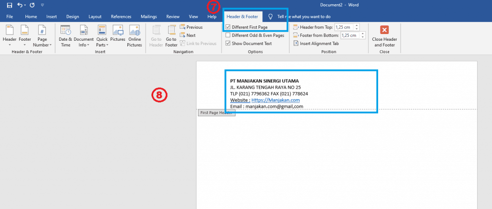This screenshot has height=209, width=492.
Task: Click the Go to Header button
Action: 156,35
